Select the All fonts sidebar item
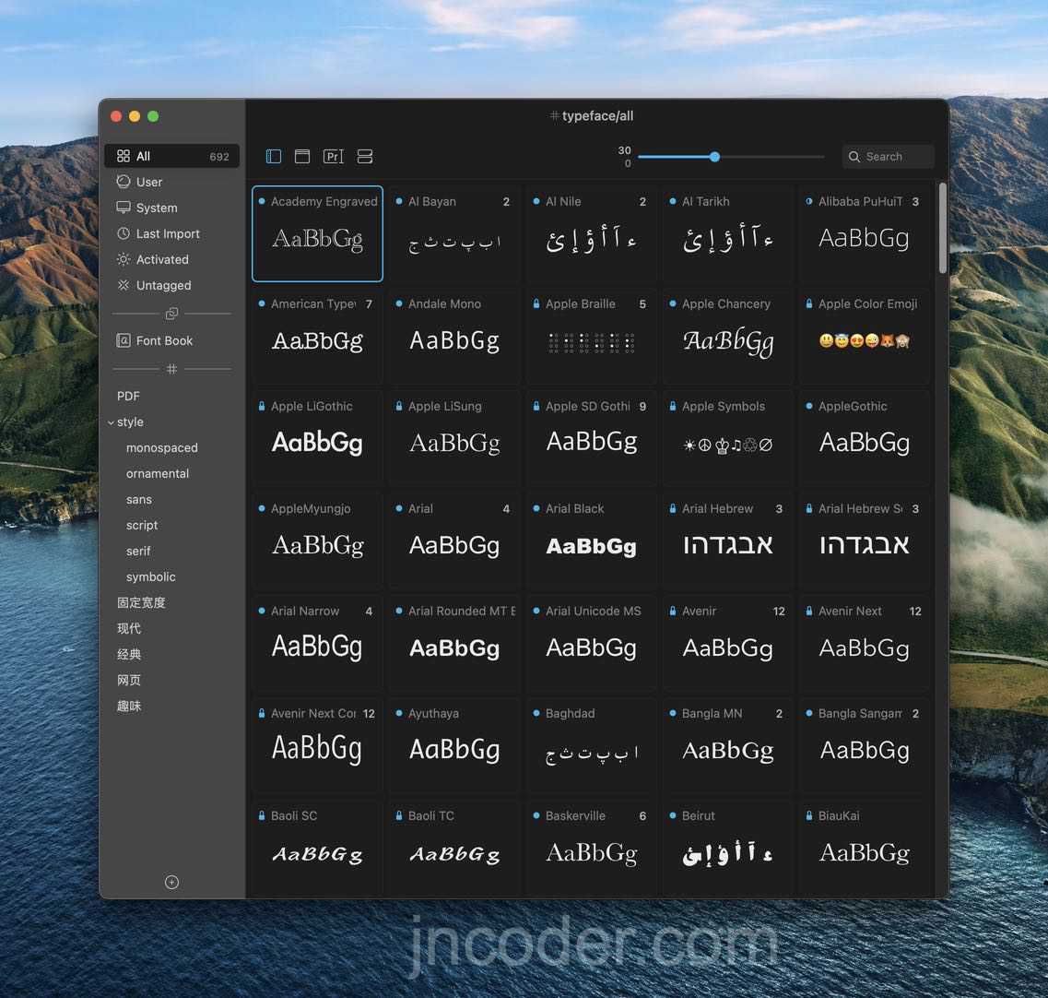1048x998 pixels. (x=171, y=156)
